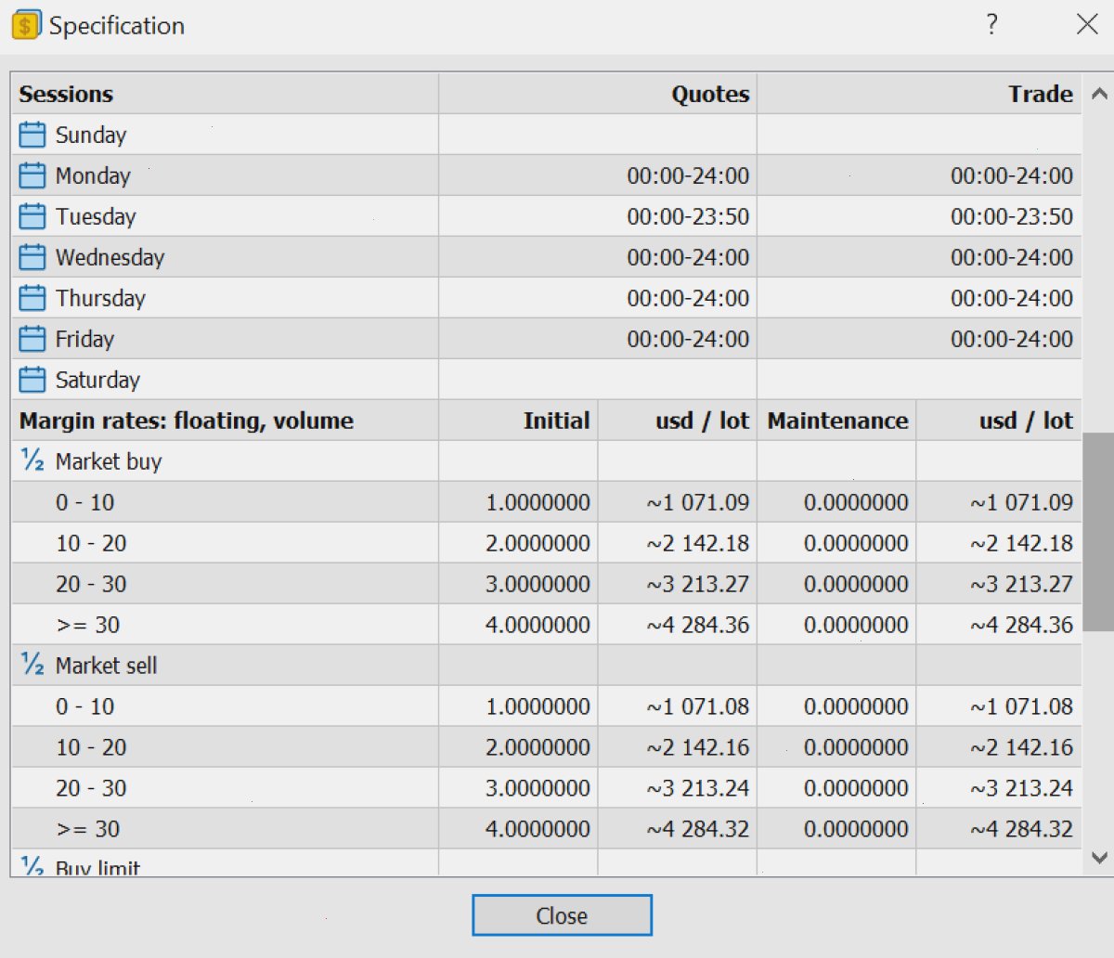Select Friday's Trade session 00:00-24:00
The image size is (1114, 958).
pos(1012,339)
